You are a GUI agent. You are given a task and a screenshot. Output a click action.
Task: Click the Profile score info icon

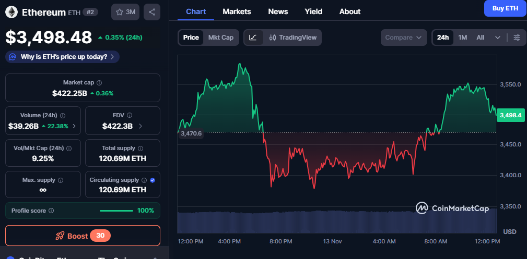click(x=51, y=211)
